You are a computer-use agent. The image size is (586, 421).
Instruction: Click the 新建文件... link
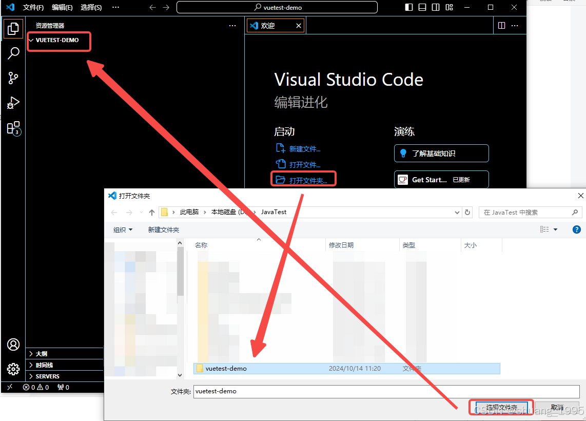coord(298,149)
